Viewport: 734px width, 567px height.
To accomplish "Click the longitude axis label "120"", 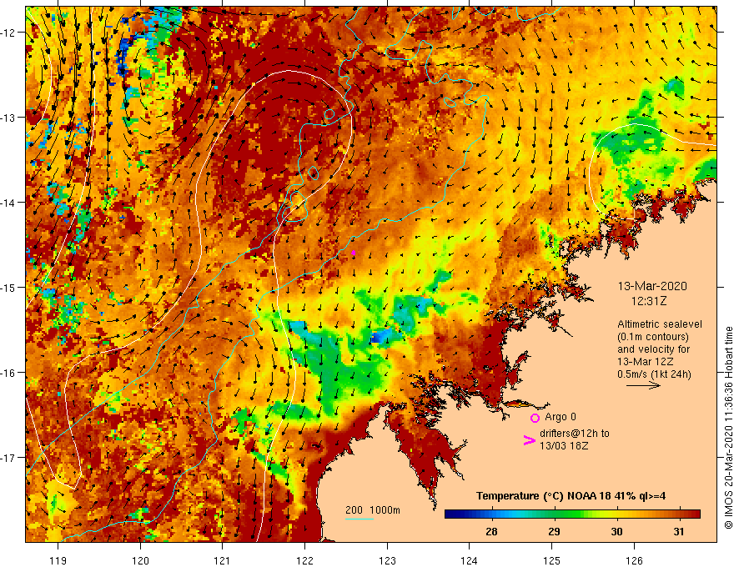I will pyautogui.click(x=140, y=560).
